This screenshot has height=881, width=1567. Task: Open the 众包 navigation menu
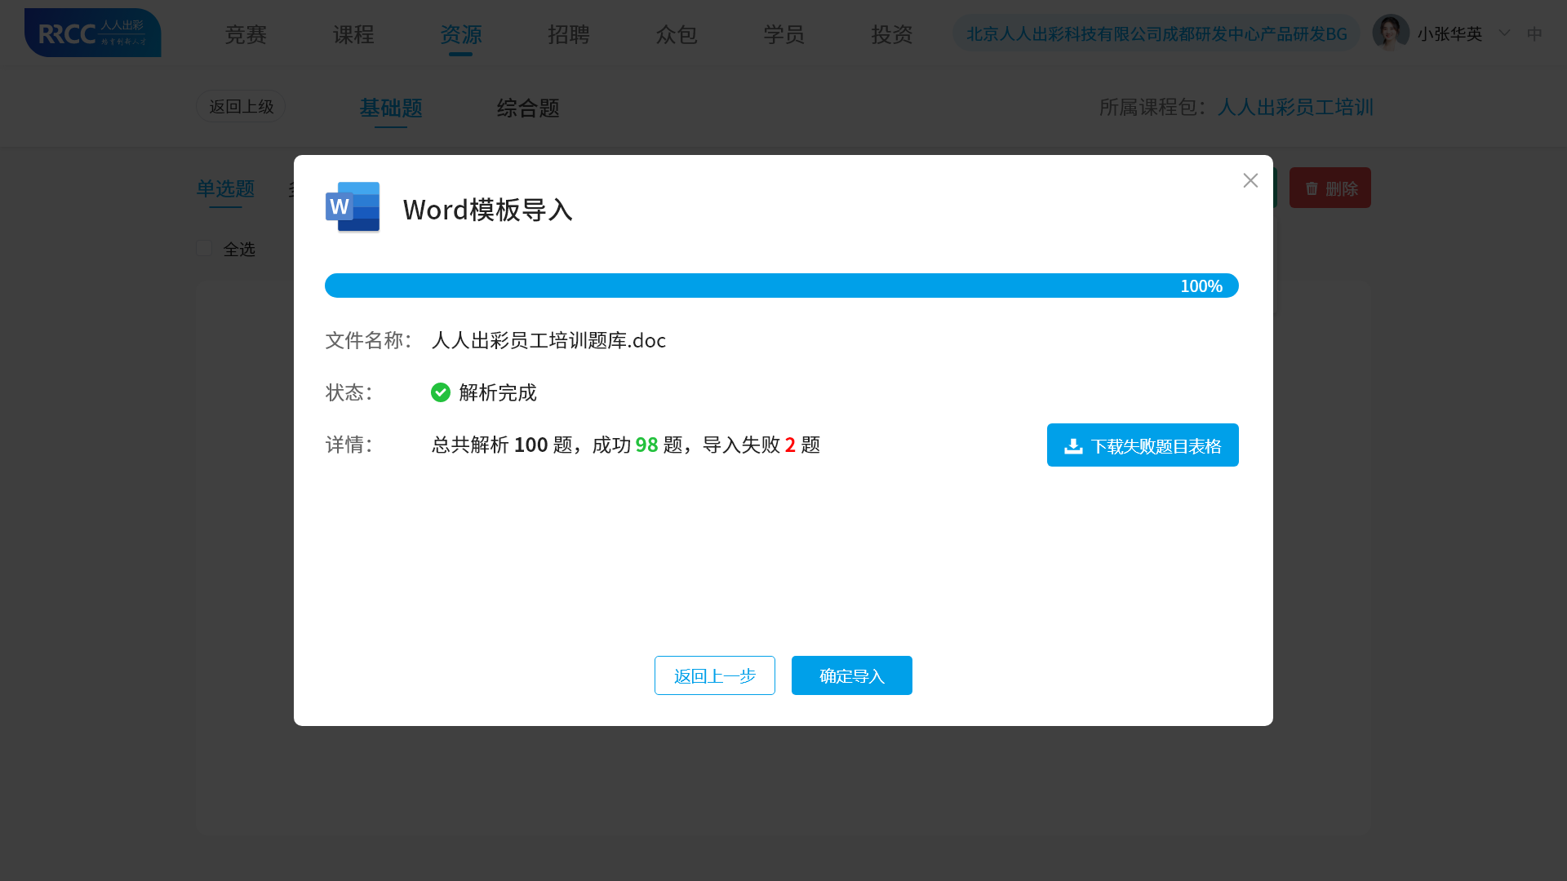677,34
